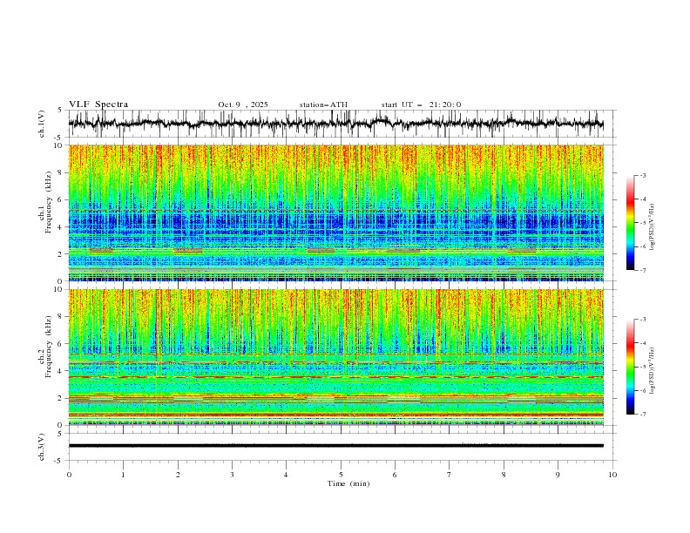
Task: Click the "7" tick on the time axis
Action: pos(450,475)
